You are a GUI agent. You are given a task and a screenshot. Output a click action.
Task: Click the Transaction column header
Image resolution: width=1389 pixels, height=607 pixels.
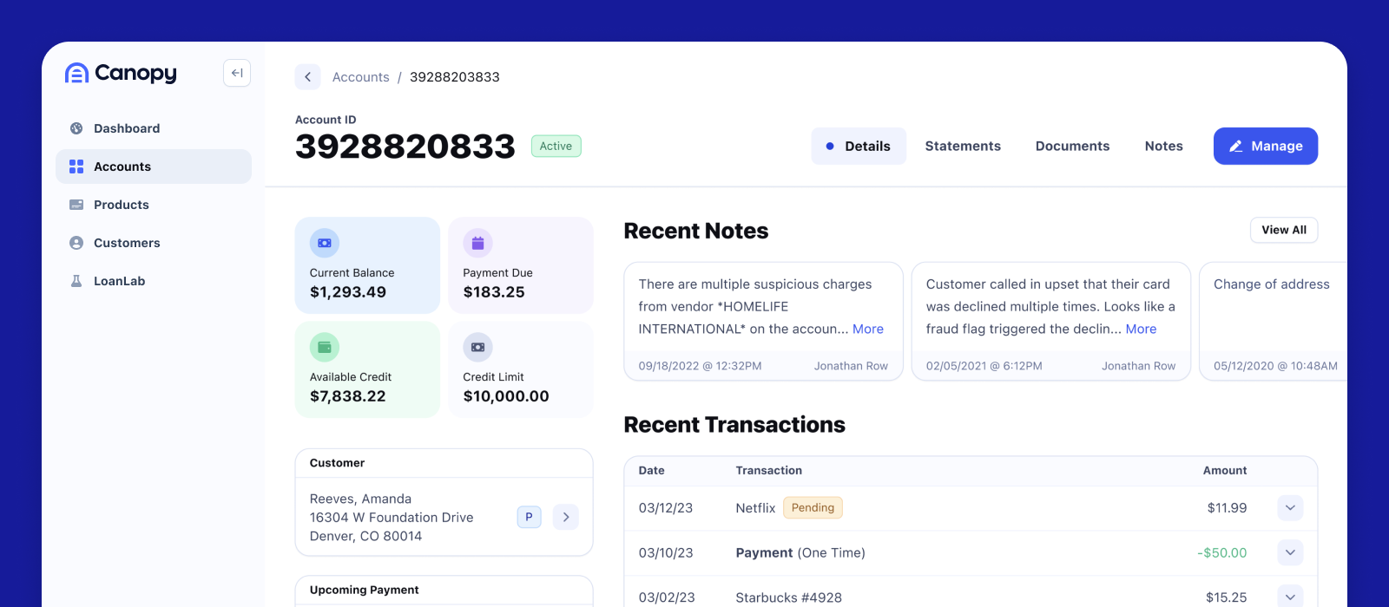point(769,471)
